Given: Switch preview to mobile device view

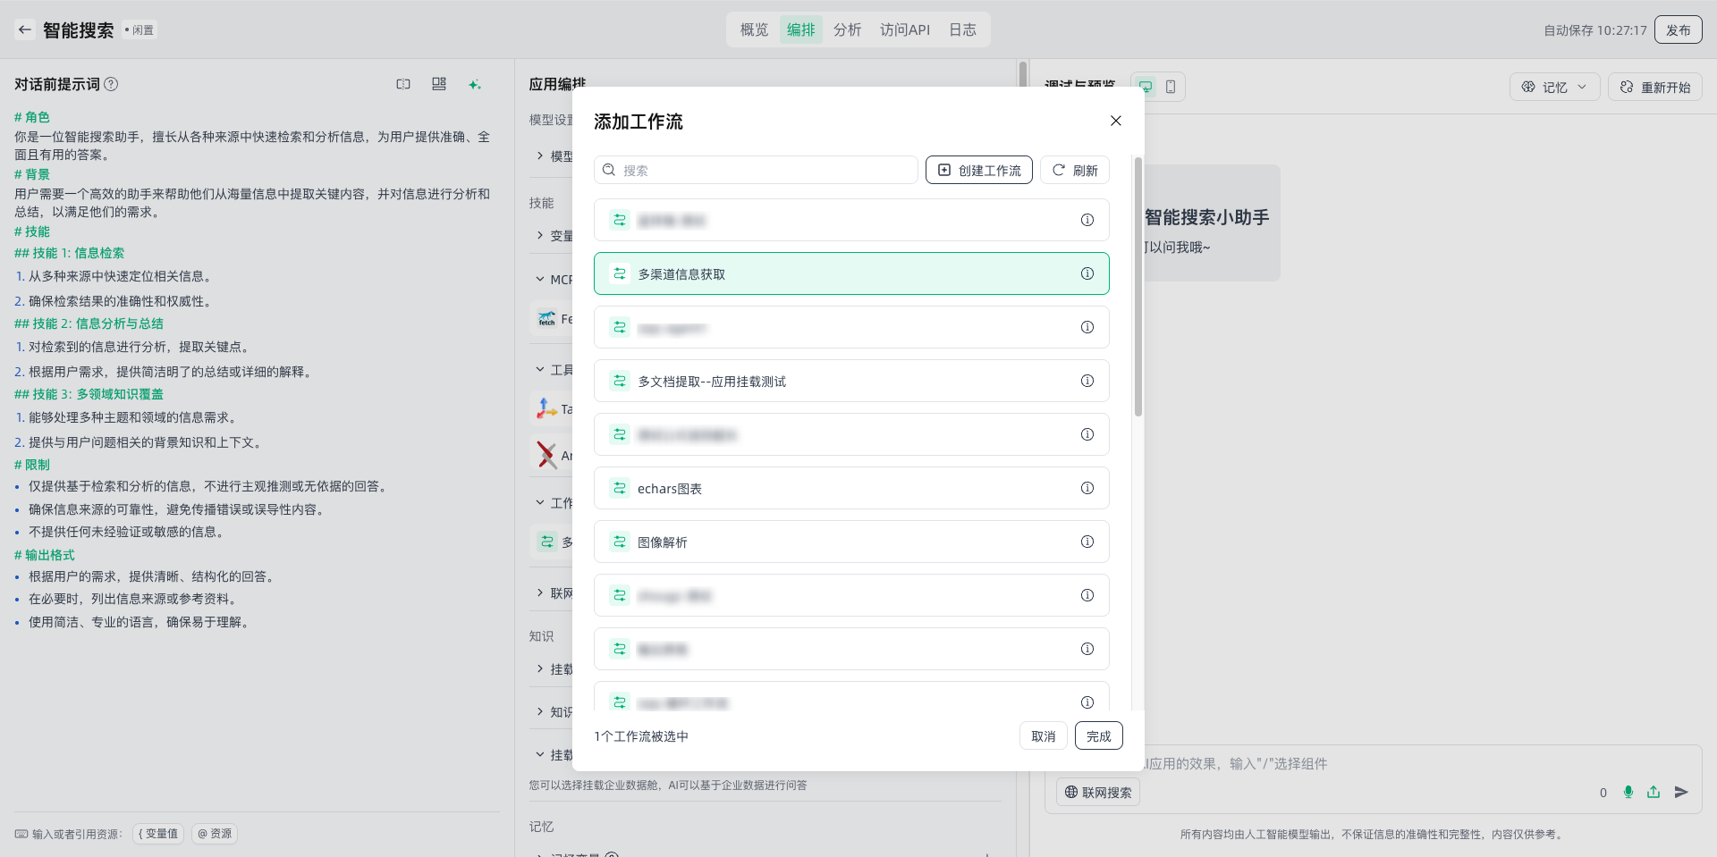Looking at the screenshot, I should 1171,87.
